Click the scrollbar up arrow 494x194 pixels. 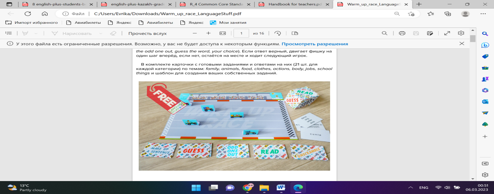point(472,31)
